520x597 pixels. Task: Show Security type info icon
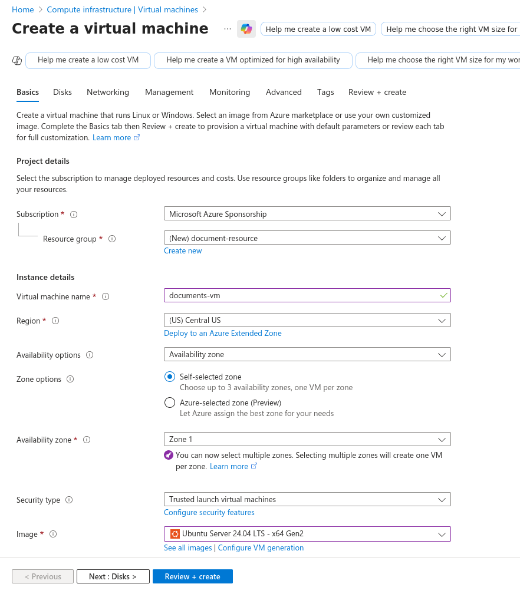pos(69,500)
